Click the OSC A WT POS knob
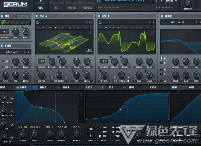This screenshot has height=146, width=201. point(41,75)
